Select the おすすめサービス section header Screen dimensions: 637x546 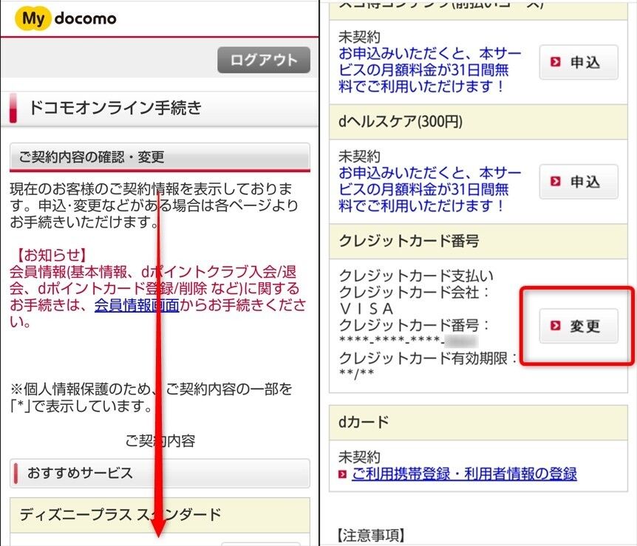160,473
